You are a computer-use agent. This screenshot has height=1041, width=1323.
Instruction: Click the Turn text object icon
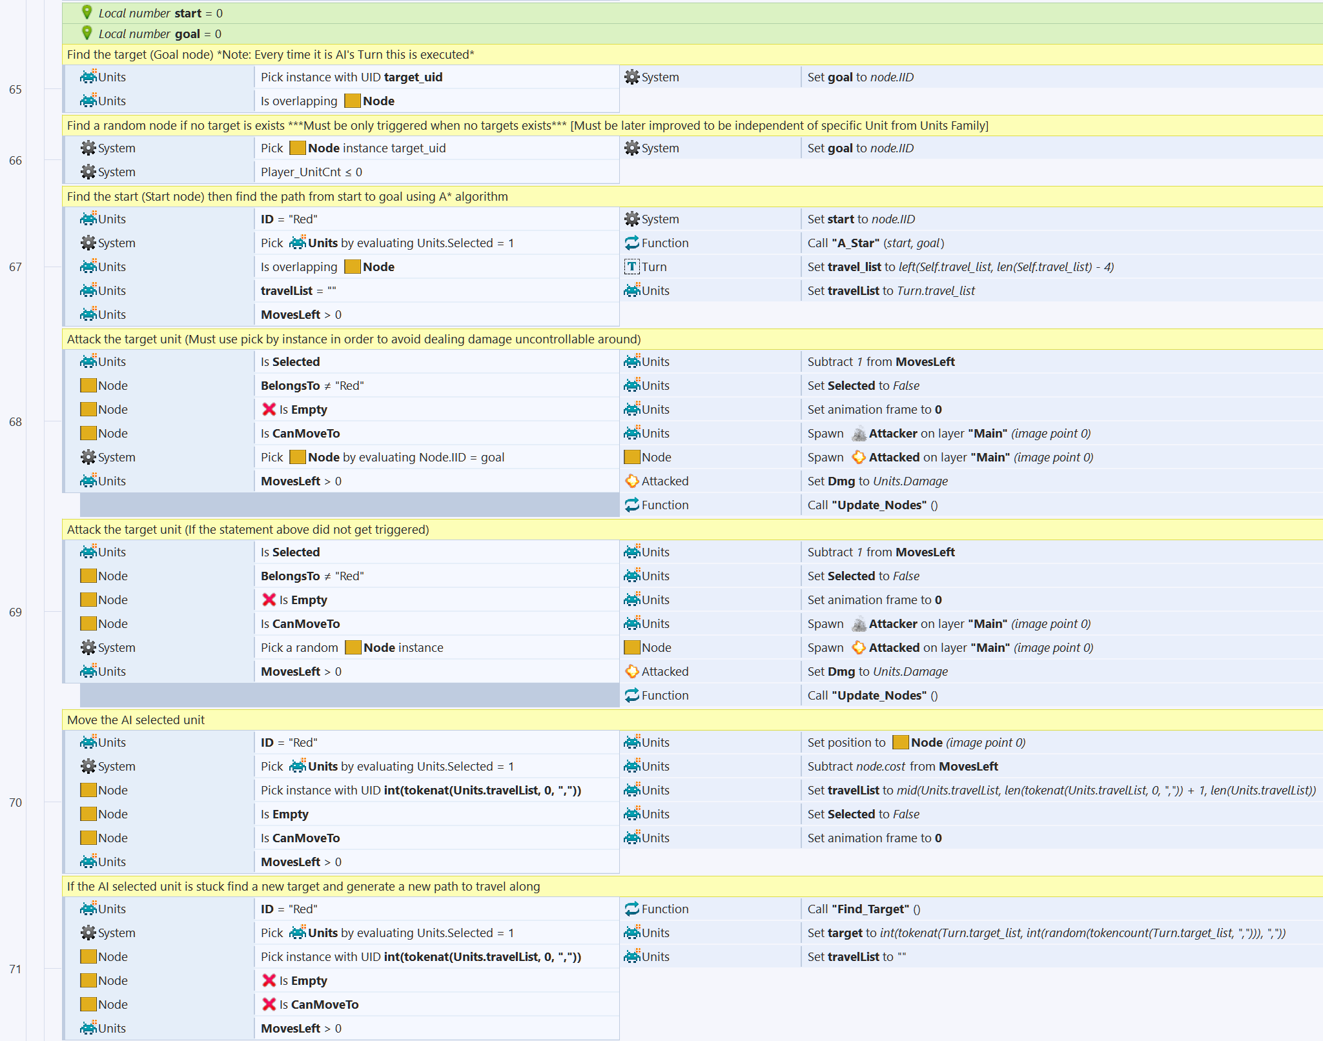pos(631,267)
